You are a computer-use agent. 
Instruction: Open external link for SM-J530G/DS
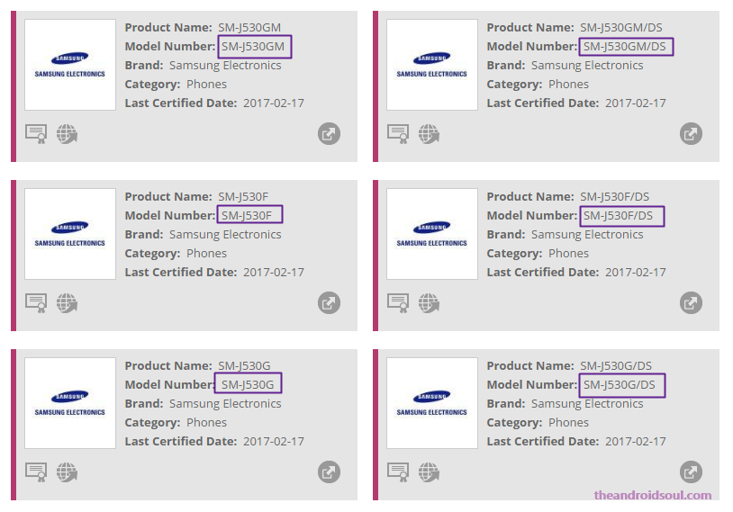tap(691, 472)
